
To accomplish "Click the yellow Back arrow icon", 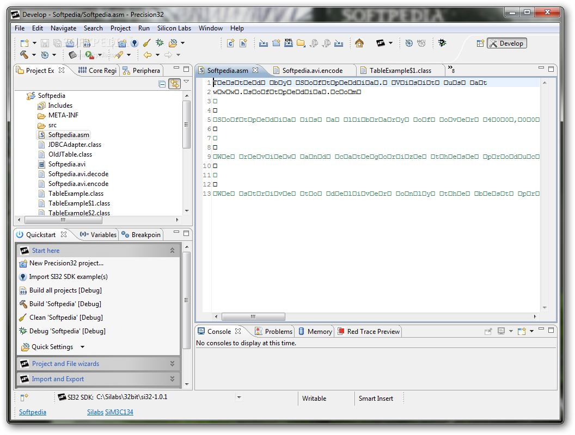I will pyautogui.click(x=148, y=55).
